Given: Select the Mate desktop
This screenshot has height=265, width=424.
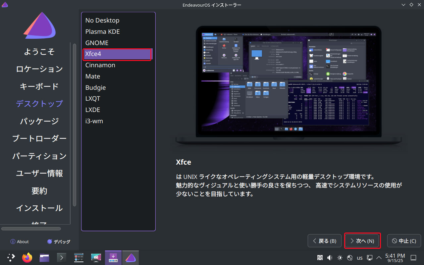Looking at the screenshot, I should click(x=118, y=76).
